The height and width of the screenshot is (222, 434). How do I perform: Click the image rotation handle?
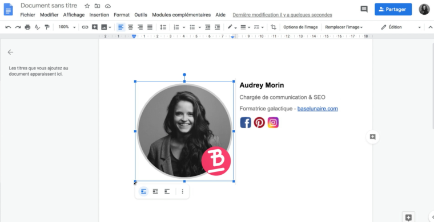point(184,75)
